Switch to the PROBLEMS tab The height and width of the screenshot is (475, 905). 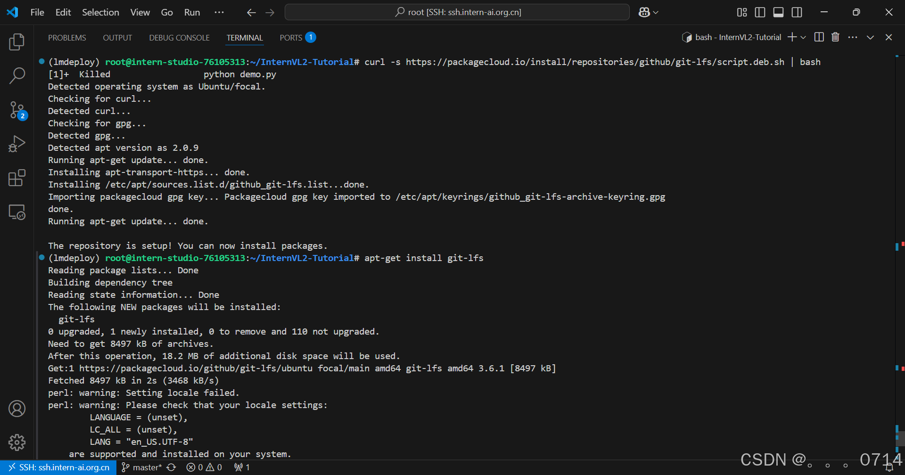pos(67,38)
